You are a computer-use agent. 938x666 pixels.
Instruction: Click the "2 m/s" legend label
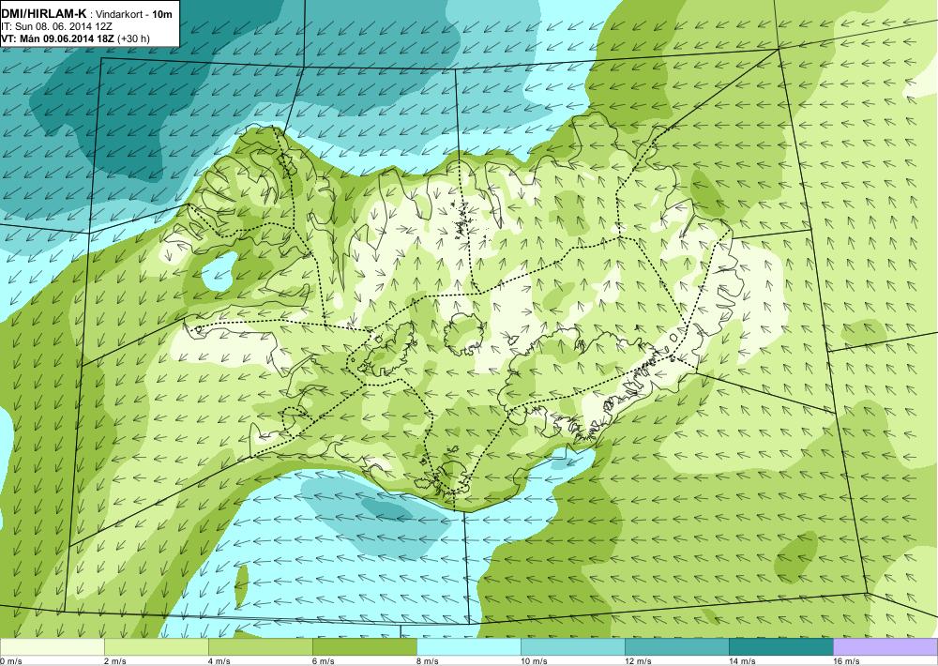114,661
